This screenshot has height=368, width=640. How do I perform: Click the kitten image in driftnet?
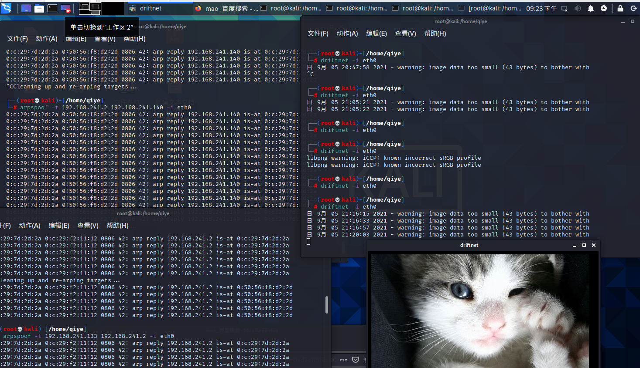[479, 311]
